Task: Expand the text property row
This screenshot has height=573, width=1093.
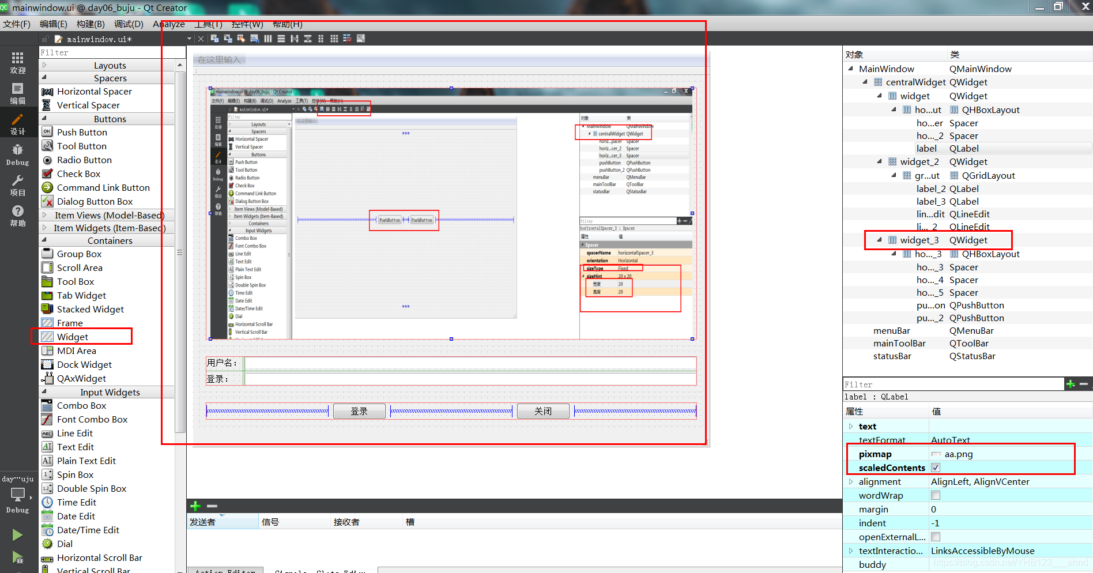Action: pyautogui.click(x=851, y=427)
